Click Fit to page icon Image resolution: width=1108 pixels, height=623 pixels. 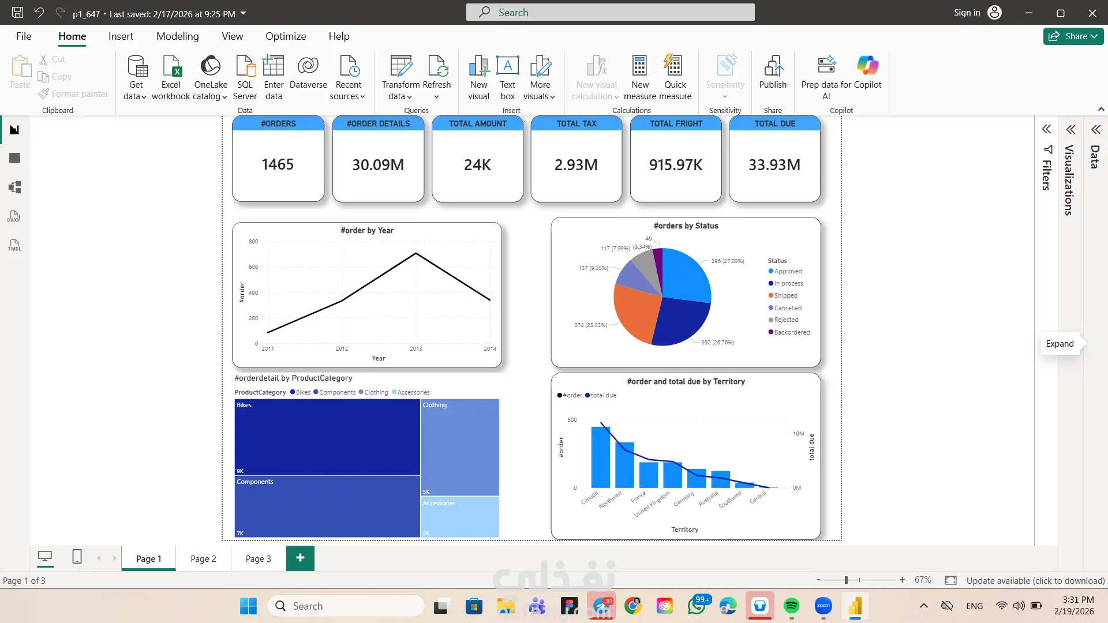coord(950,580)
